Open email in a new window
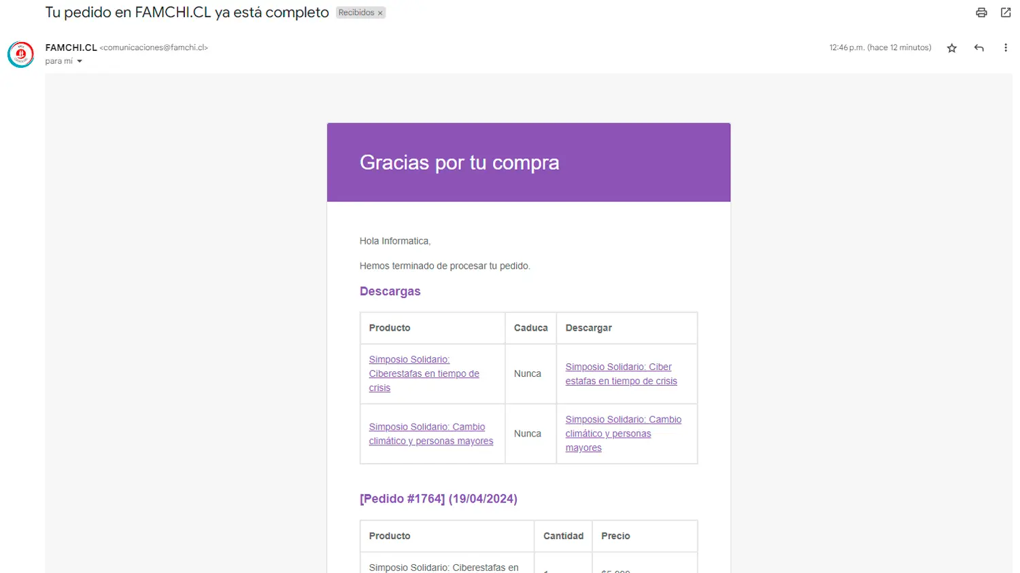 (x=1006, y=12)
